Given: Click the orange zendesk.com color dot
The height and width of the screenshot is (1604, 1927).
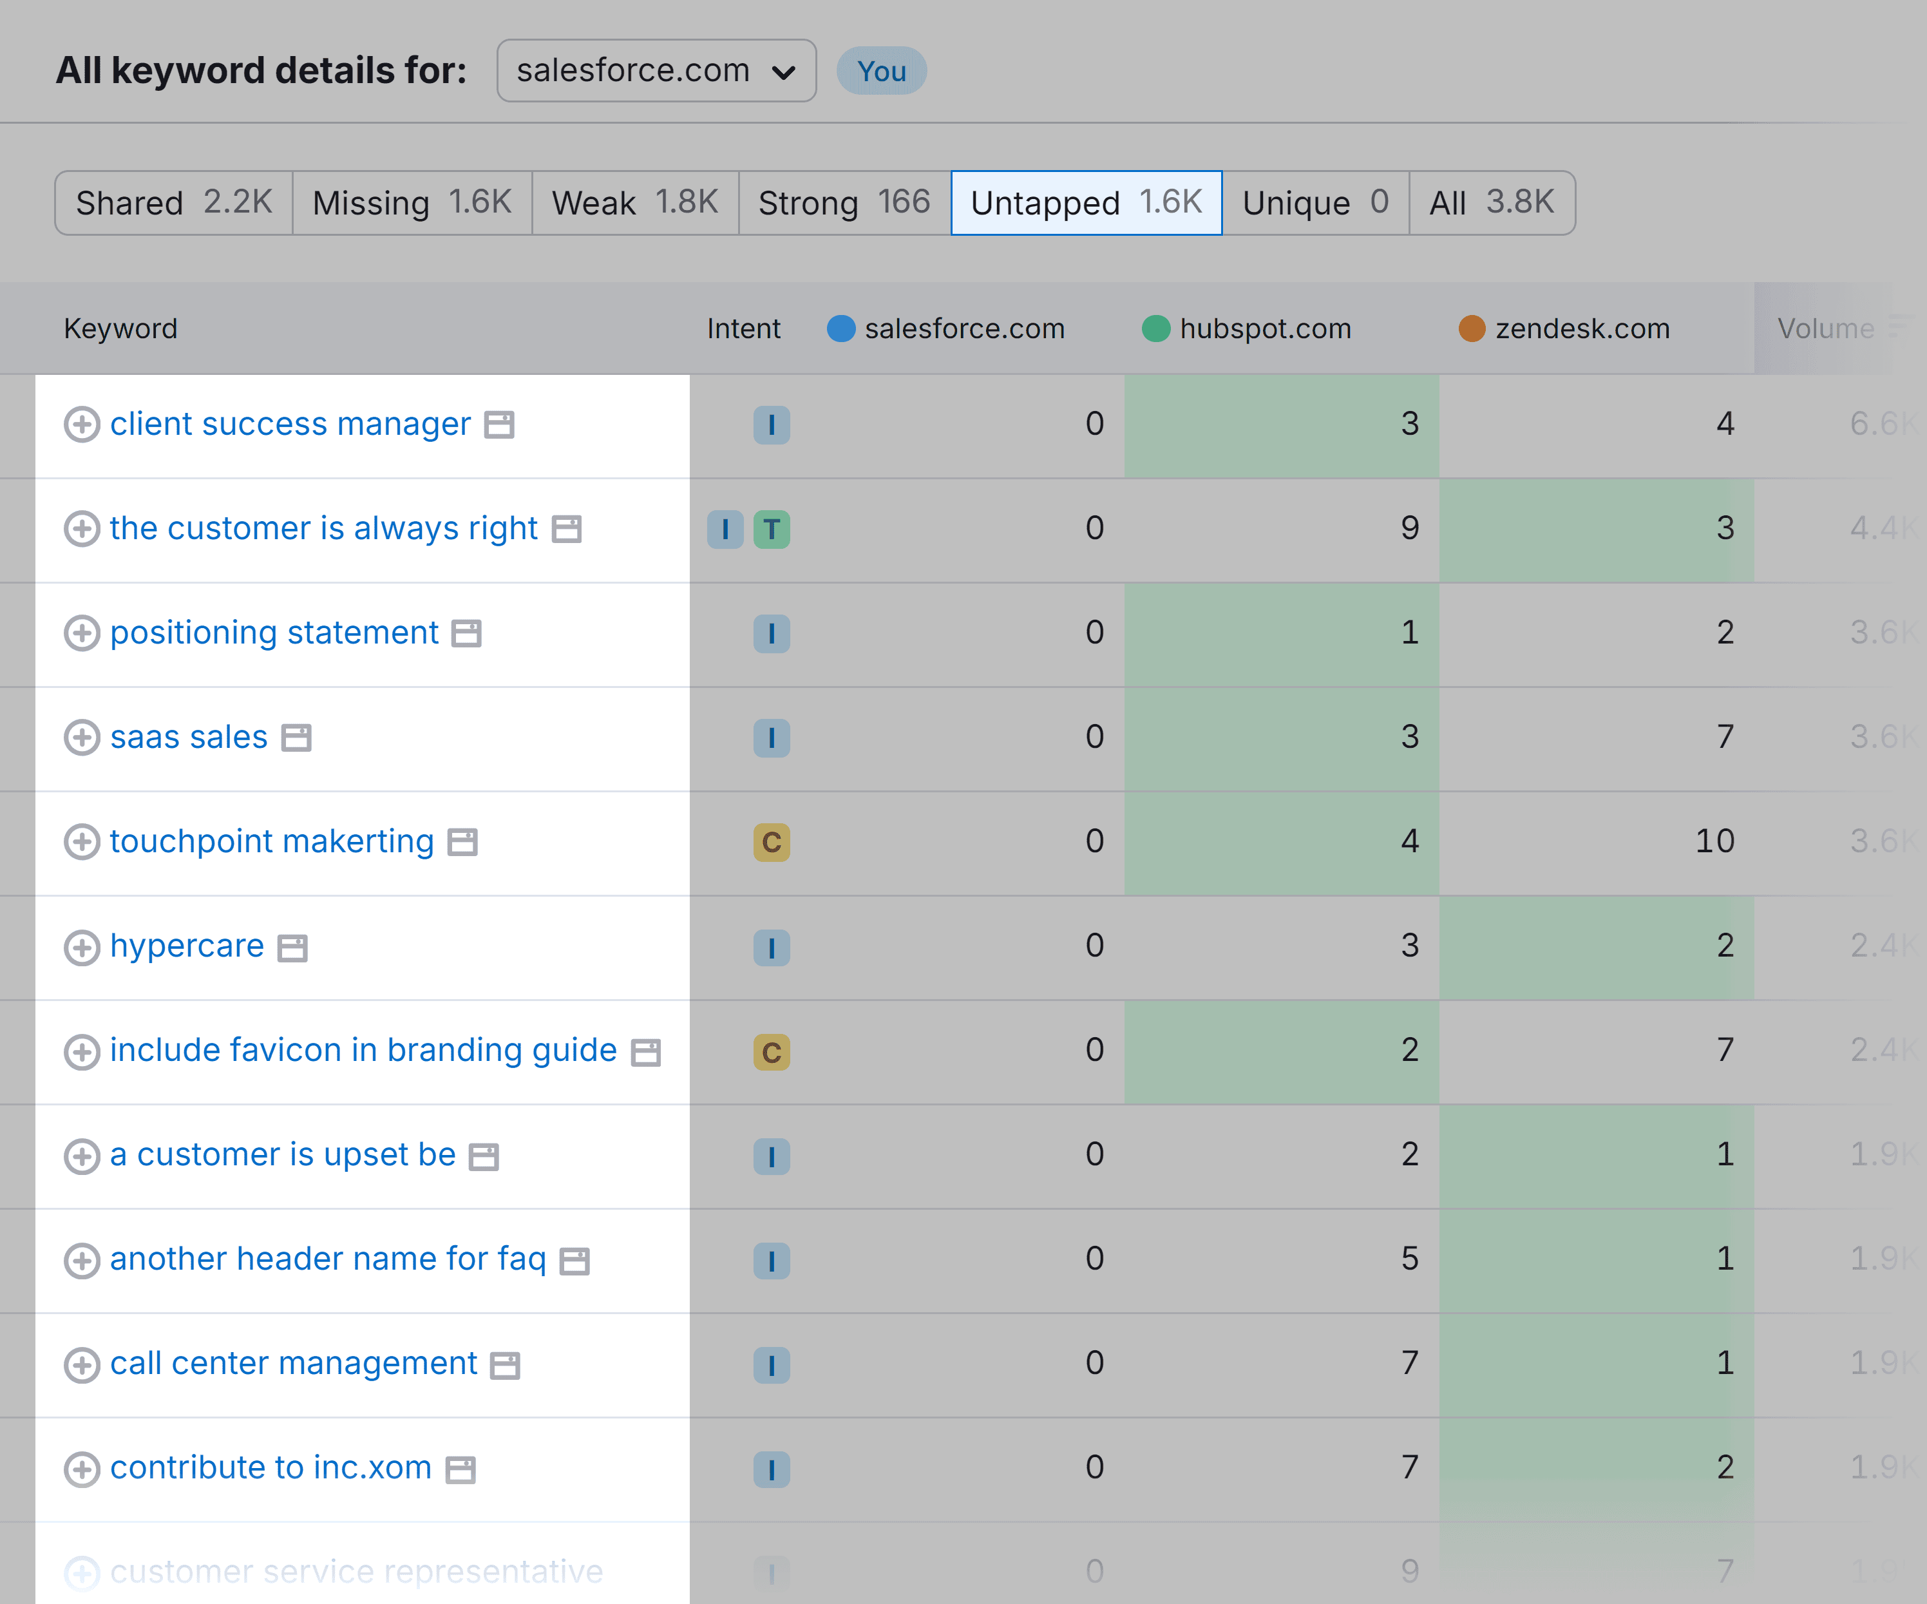Looking at the screenshot, I should (1472, 329).
